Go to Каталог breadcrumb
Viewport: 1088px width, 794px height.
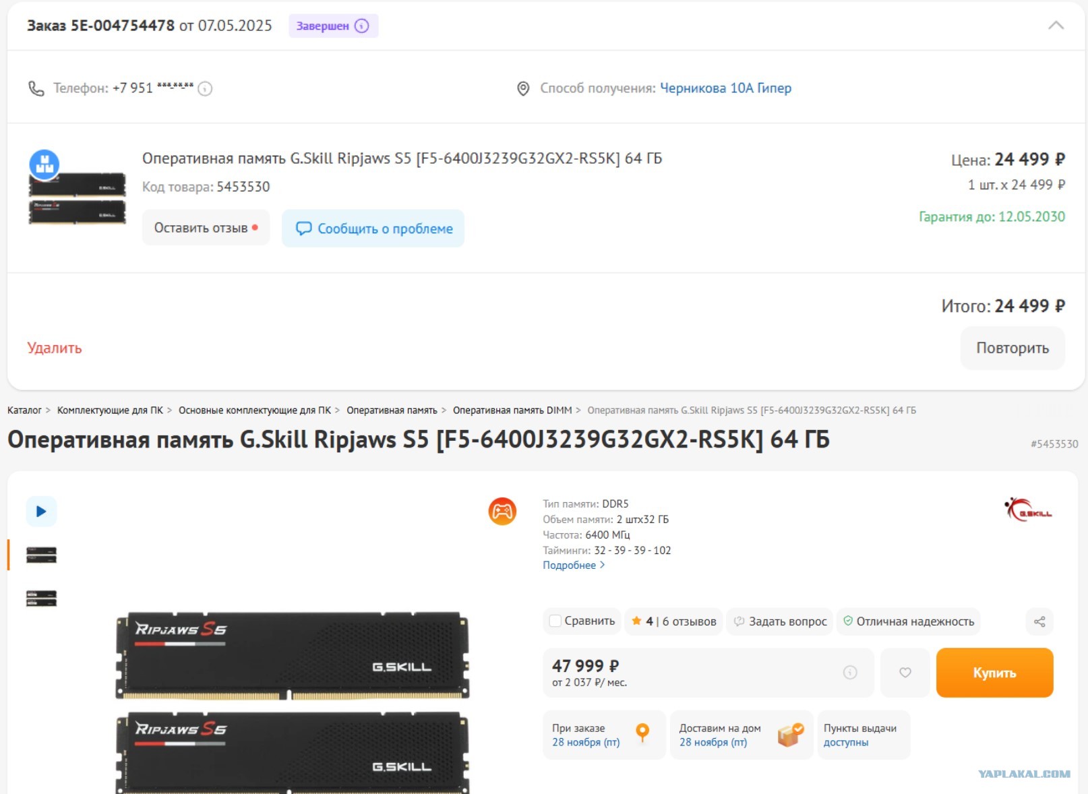[x=24, y=410]
